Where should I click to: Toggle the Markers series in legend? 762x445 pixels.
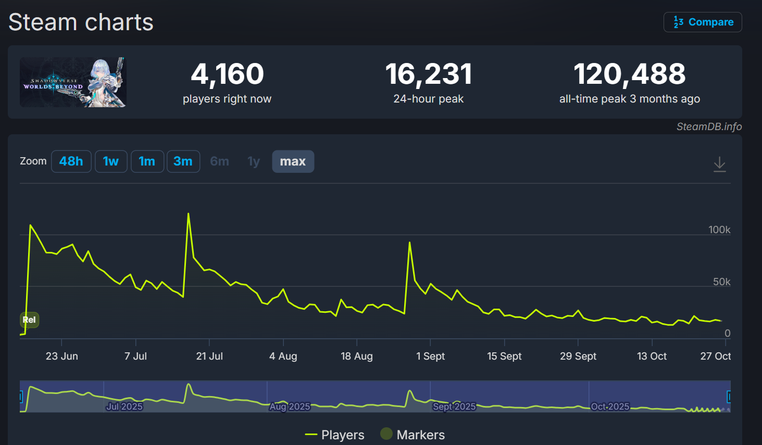click(413, 435)
